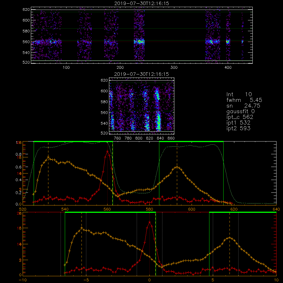The width and height of the screenshot is (283, 283).
Task: Click the upper profile plot x-axis label 540
Action: (x=65, y=209)
